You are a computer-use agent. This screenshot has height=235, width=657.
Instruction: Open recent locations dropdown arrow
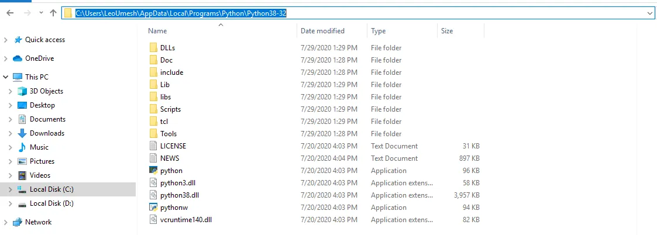click(x=40, y=13)
